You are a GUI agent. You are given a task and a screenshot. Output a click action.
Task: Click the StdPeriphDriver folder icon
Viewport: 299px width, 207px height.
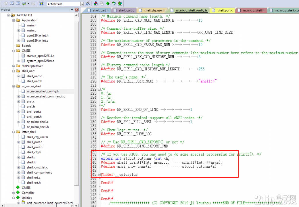[x=18, y=66]
